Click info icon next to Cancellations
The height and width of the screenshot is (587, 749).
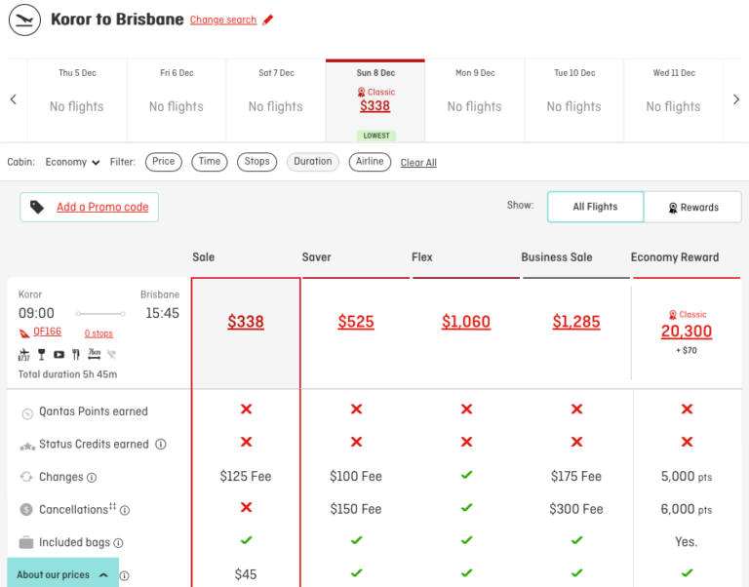(x=125, y=511)
